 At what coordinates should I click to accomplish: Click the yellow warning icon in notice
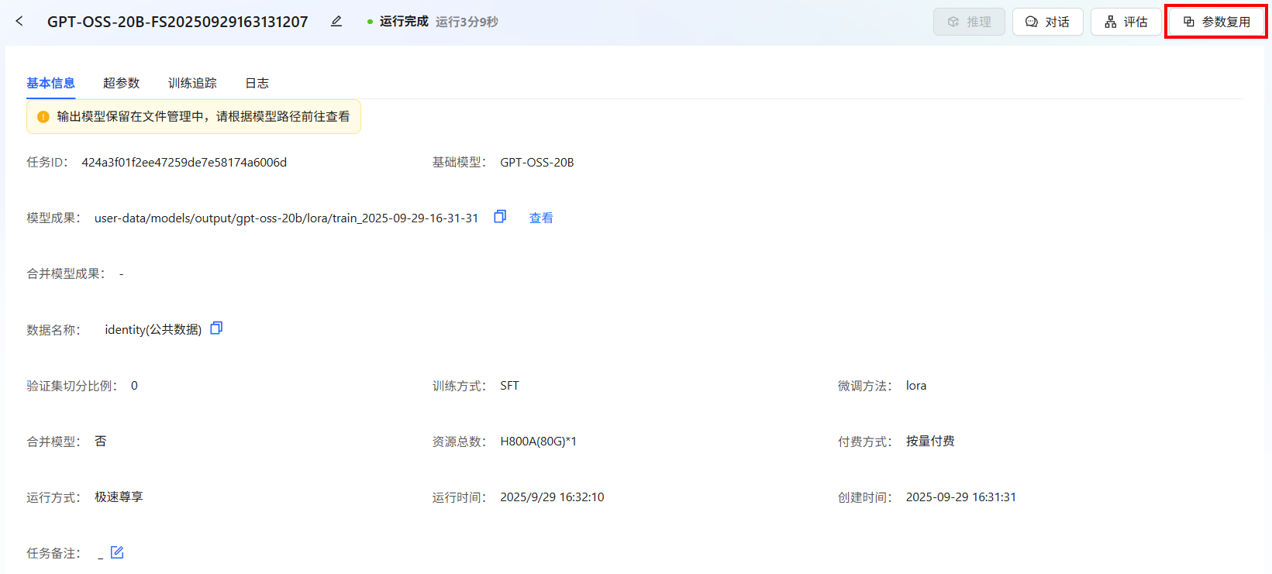[x=43, y=117]
